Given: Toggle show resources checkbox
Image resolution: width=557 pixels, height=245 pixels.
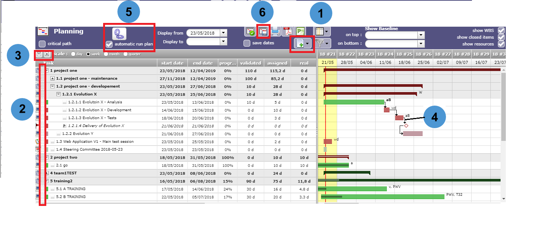Looking at the screenshot, I should tap(501, 44).
